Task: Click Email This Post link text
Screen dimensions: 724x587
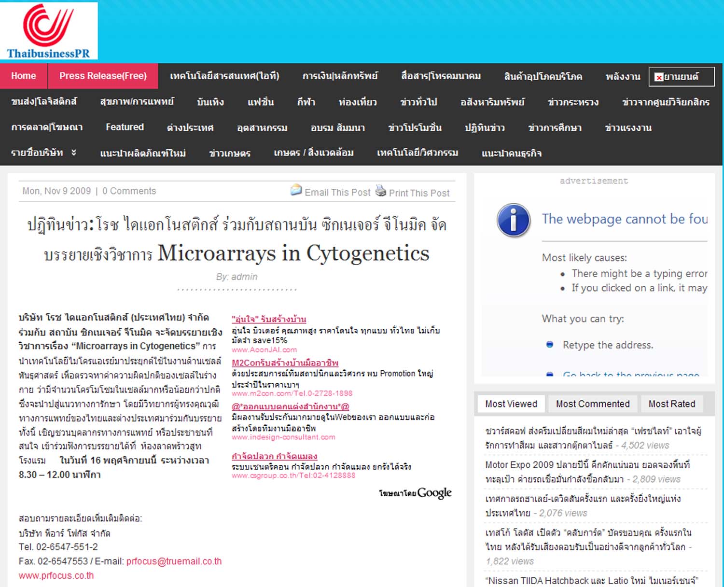Action: (x=338, y=193)
